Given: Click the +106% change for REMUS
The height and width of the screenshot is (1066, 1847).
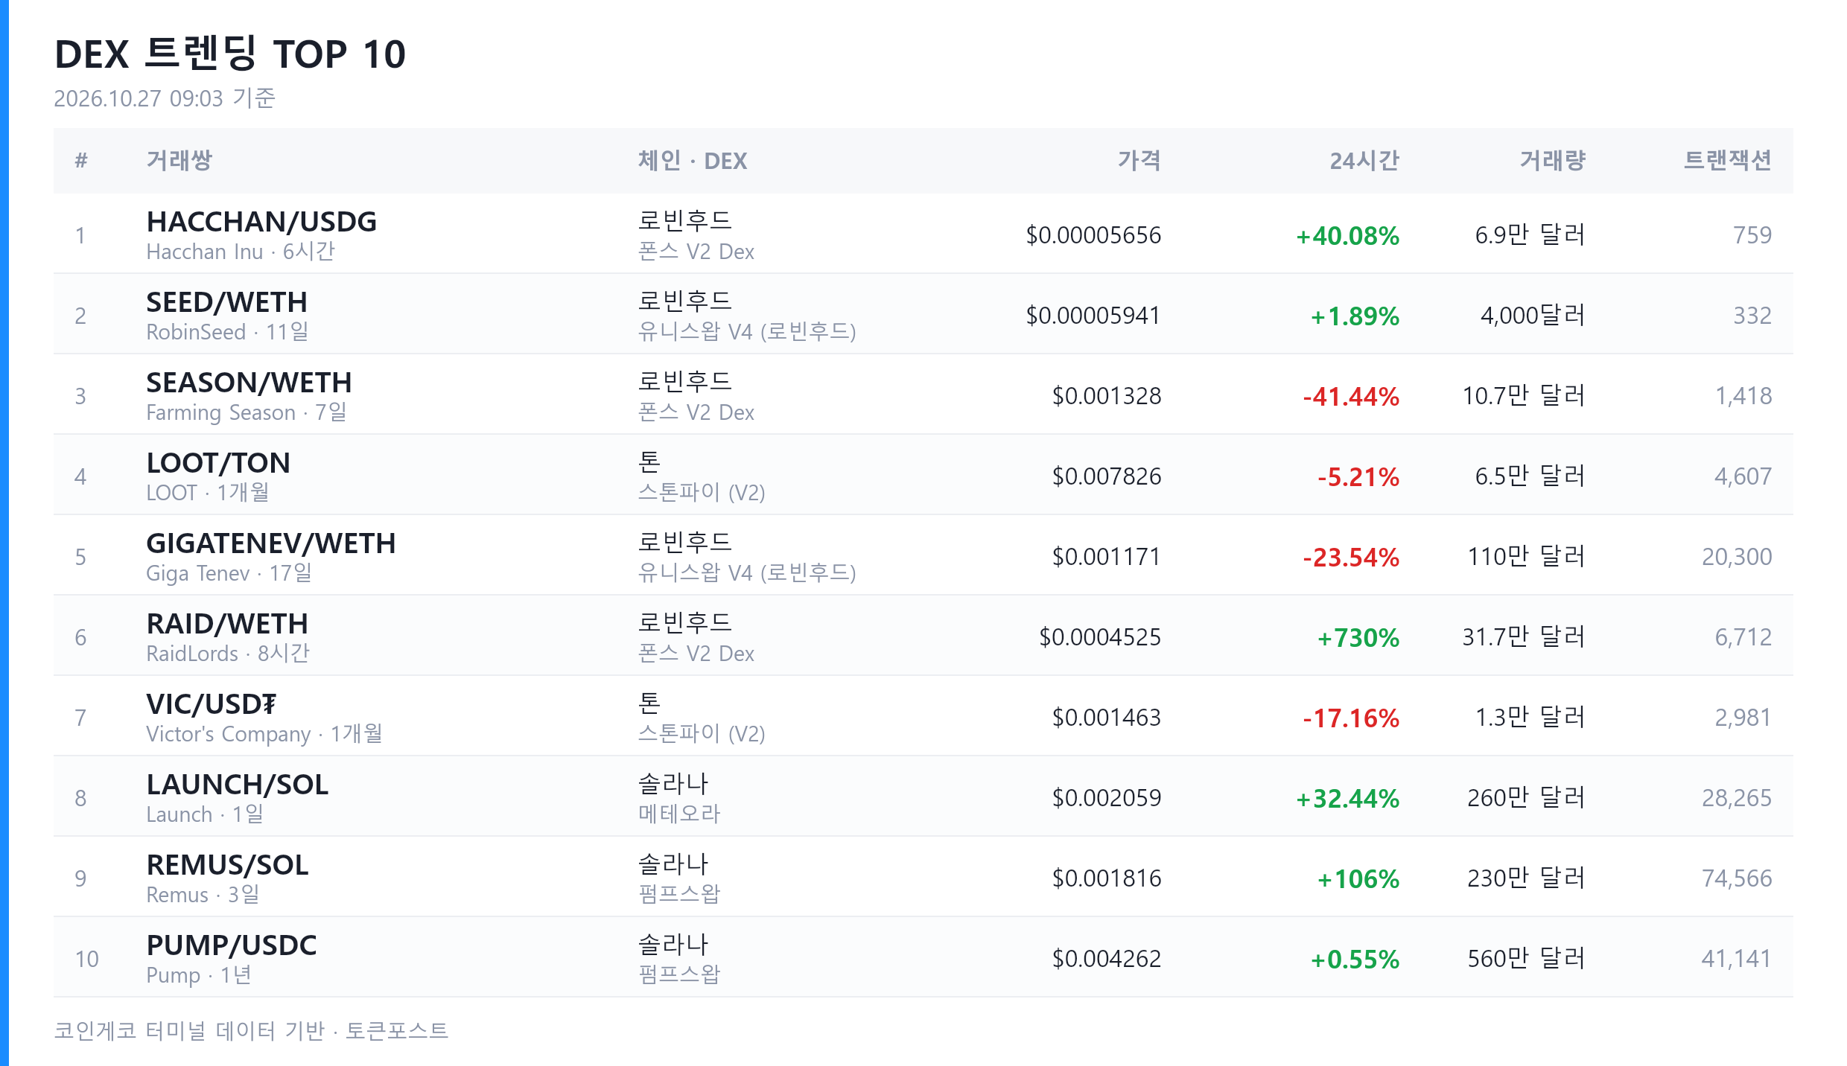Looking at the screenshot, I should [x=1358, y=879].
